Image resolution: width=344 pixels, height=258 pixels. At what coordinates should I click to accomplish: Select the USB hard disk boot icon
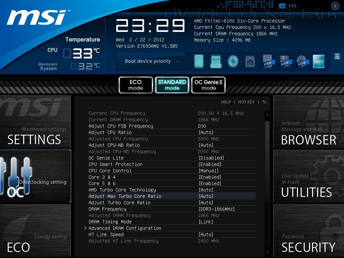coord(267,61)
